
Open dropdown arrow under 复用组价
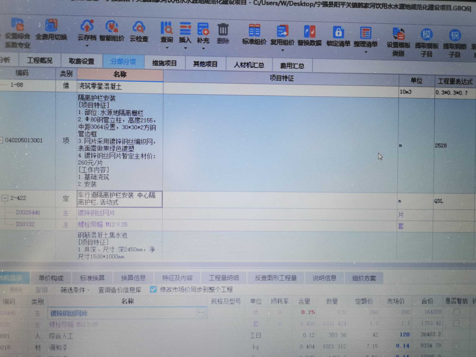click(x=282, y=50)
